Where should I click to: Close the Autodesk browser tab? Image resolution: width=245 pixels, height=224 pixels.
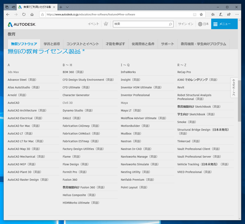coord(54,7)
